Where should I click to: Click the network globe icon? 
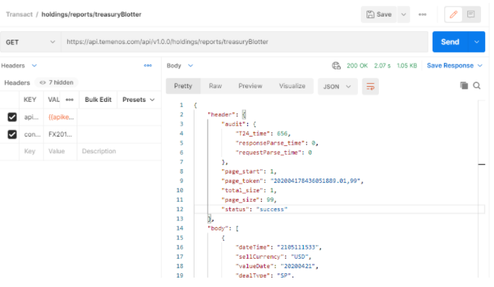[x=336, y=66]
